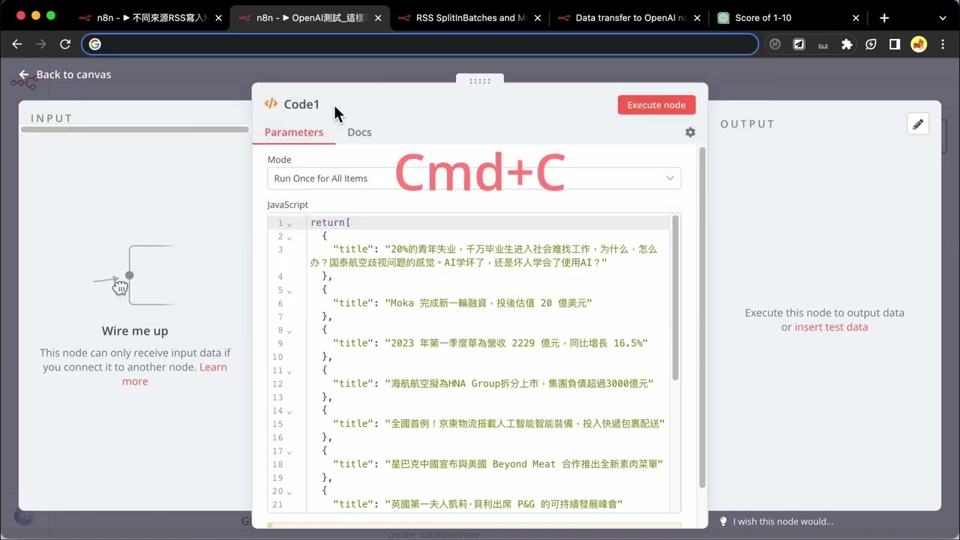Open the browser extensions puzzle icon
960x540 pixels.
pyautogui.click(x=847, y=44)
